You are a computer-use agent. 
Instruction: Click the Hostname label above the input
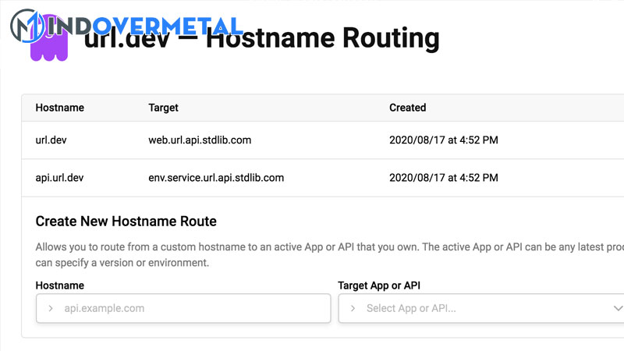(60, 285)
